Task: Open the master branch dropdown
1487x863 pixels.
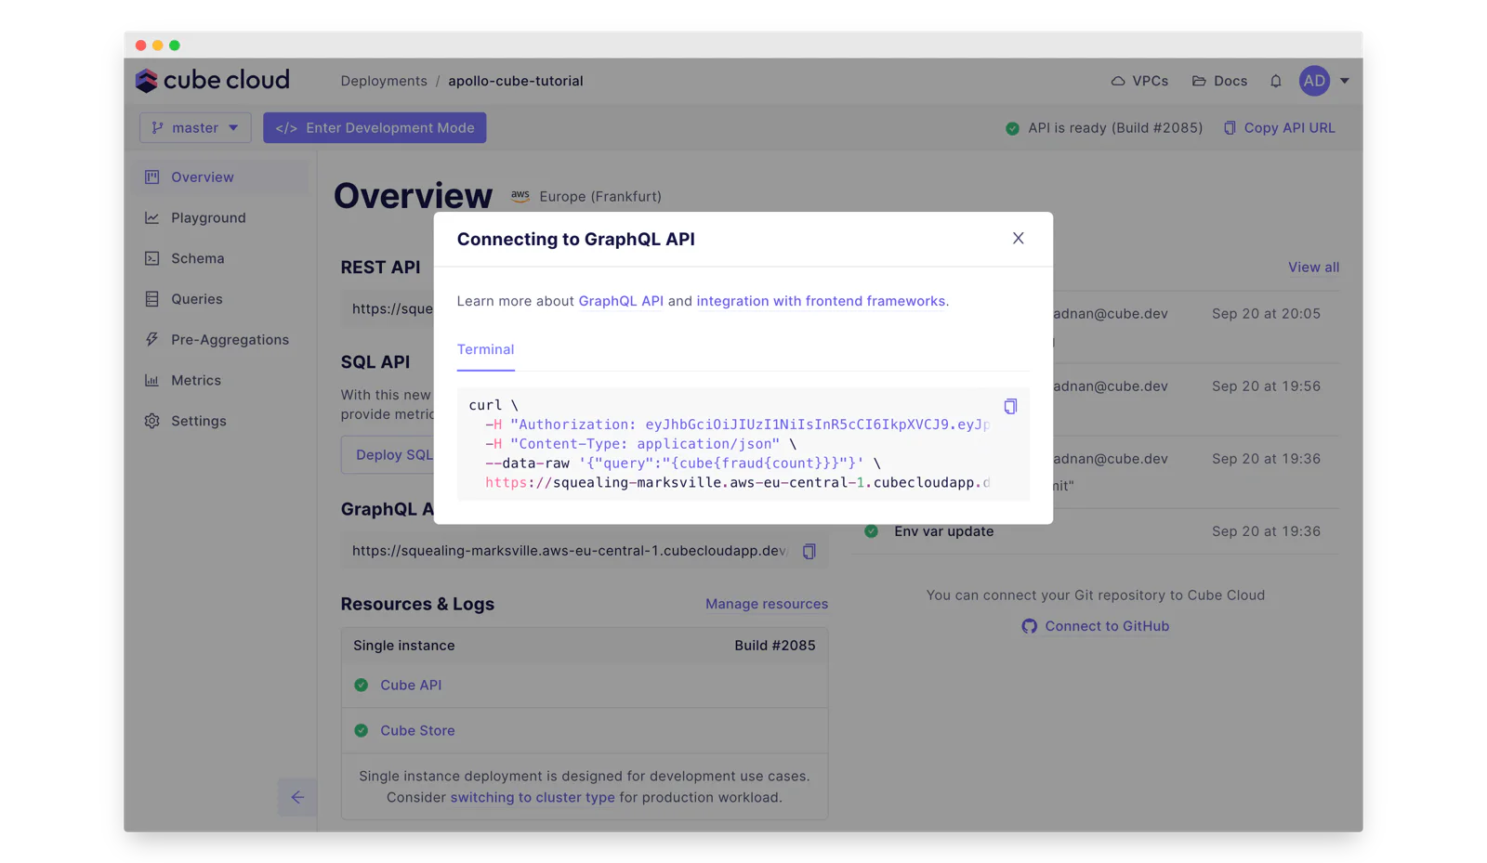Action: click(195, 128)
